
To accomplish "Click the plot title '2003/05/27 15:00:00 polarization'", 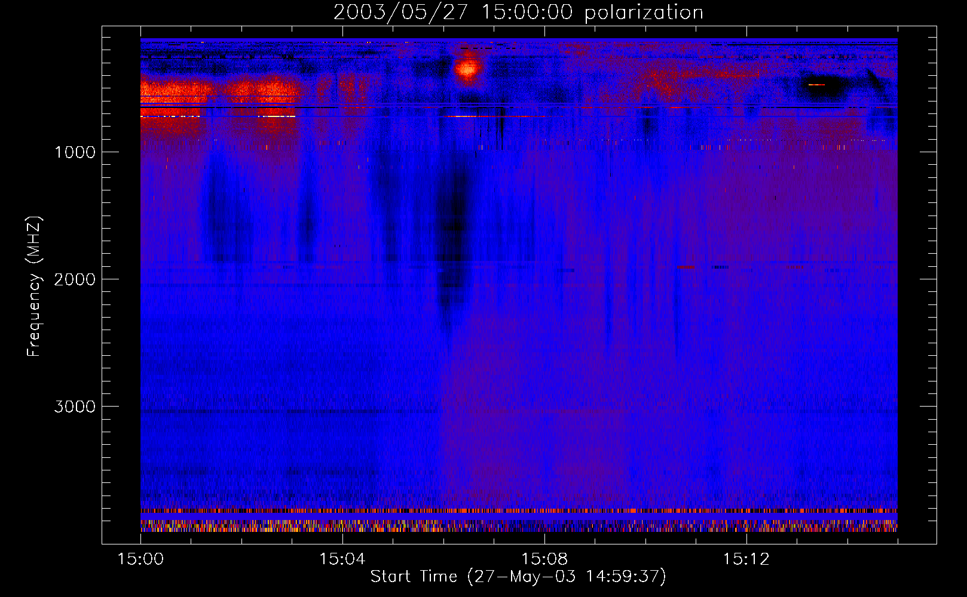I will pyautogui.click(x=518, y=12).
